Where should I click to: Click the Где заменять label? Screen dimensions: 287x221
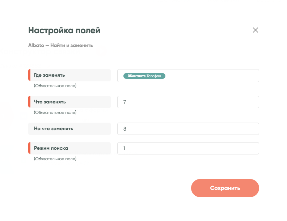(50, 75)
